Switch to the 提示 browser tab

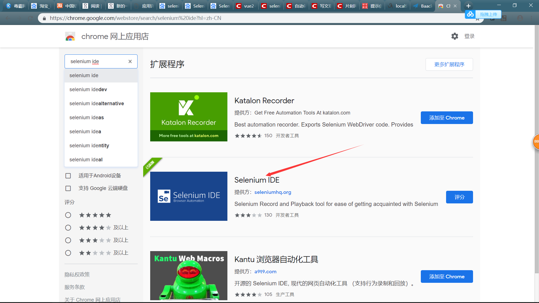tap(372, 6)
